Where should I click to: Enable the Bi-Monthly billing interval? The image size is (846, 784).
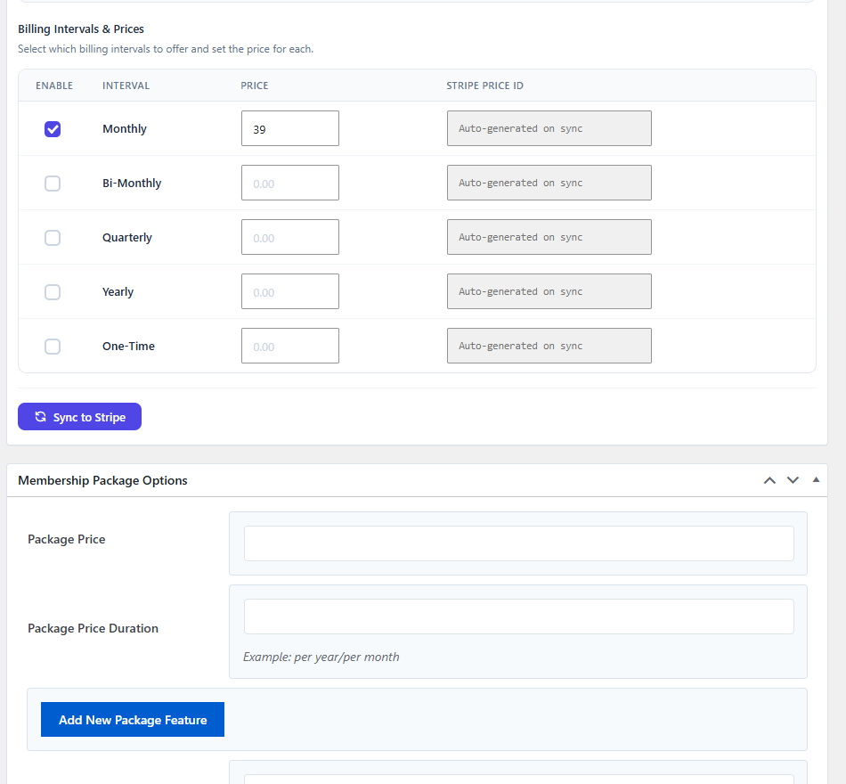pos(53,184)
